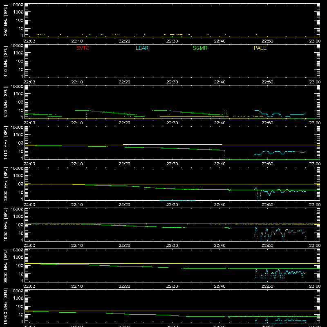Click the 4995 MHz [SFU] axis title

pyautogui.click(x=5, y=225)
